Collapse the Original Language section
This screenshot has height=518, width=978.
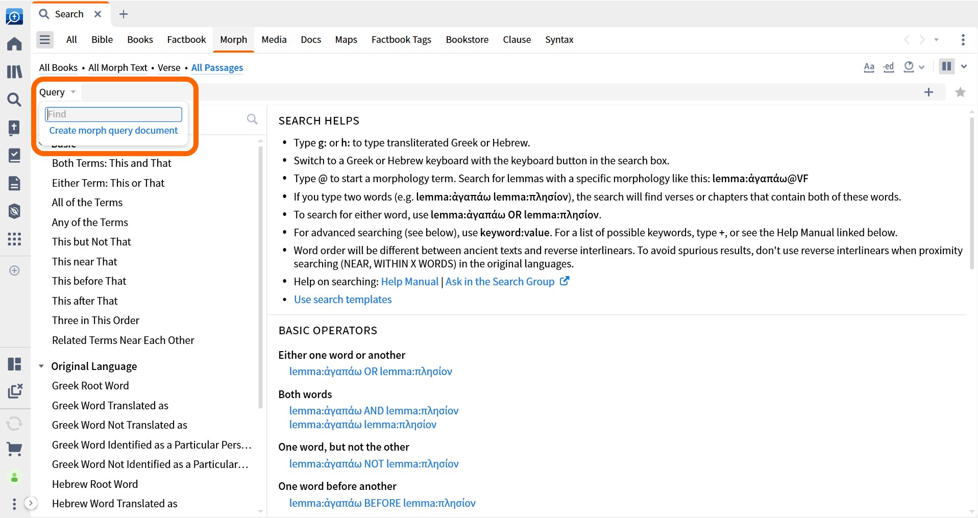[41, 366]
